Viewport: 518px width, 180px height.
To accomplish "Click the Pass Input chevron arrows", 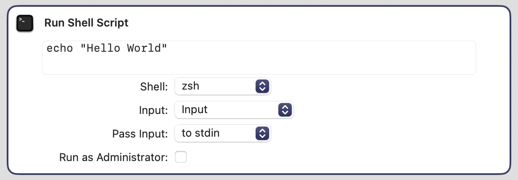I will (262, 133).
